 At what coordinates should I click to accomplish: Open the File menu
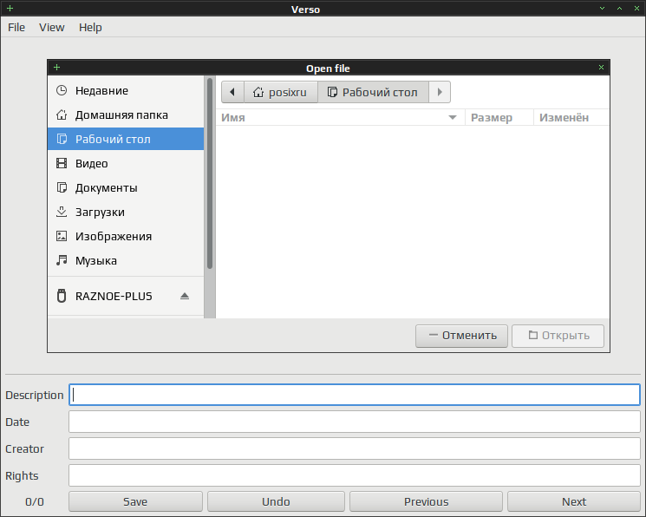click(16, 27)
